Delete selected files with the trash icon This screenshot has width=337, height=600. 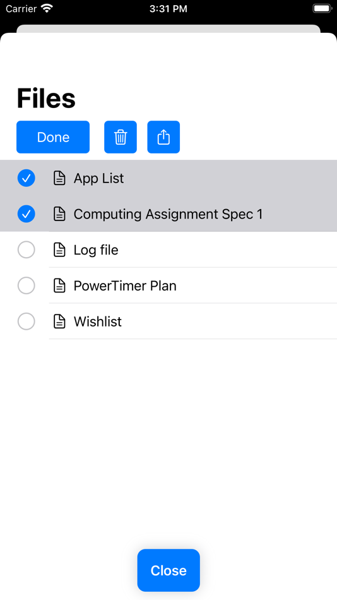pyautogui.click(x=121, y=137)
